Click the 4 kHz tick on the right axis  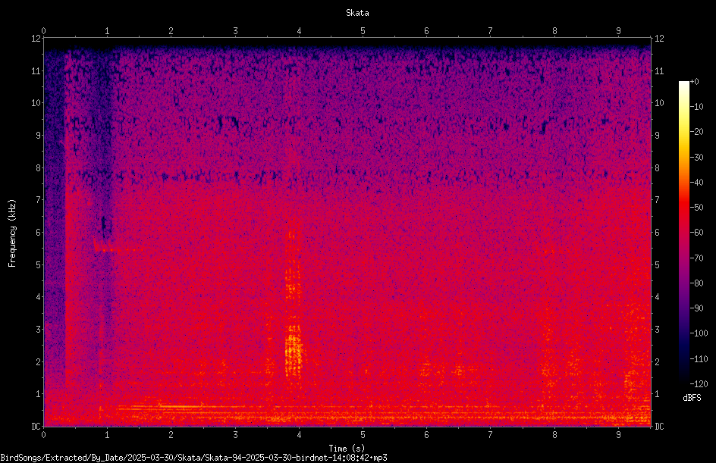coord(657,297)
